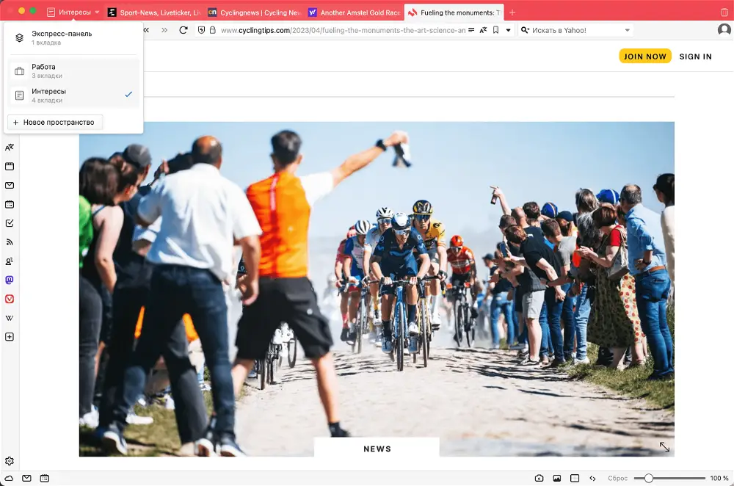The width and height of the screenshot is (734, 486).
Task: Click the JOIN NOW button
Action: click(x=645, y=57)
